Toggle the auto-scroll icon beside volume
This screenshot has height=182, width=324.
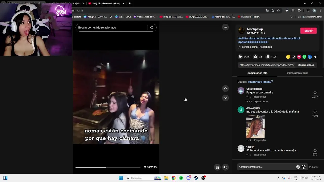click(x=217, y=167)
